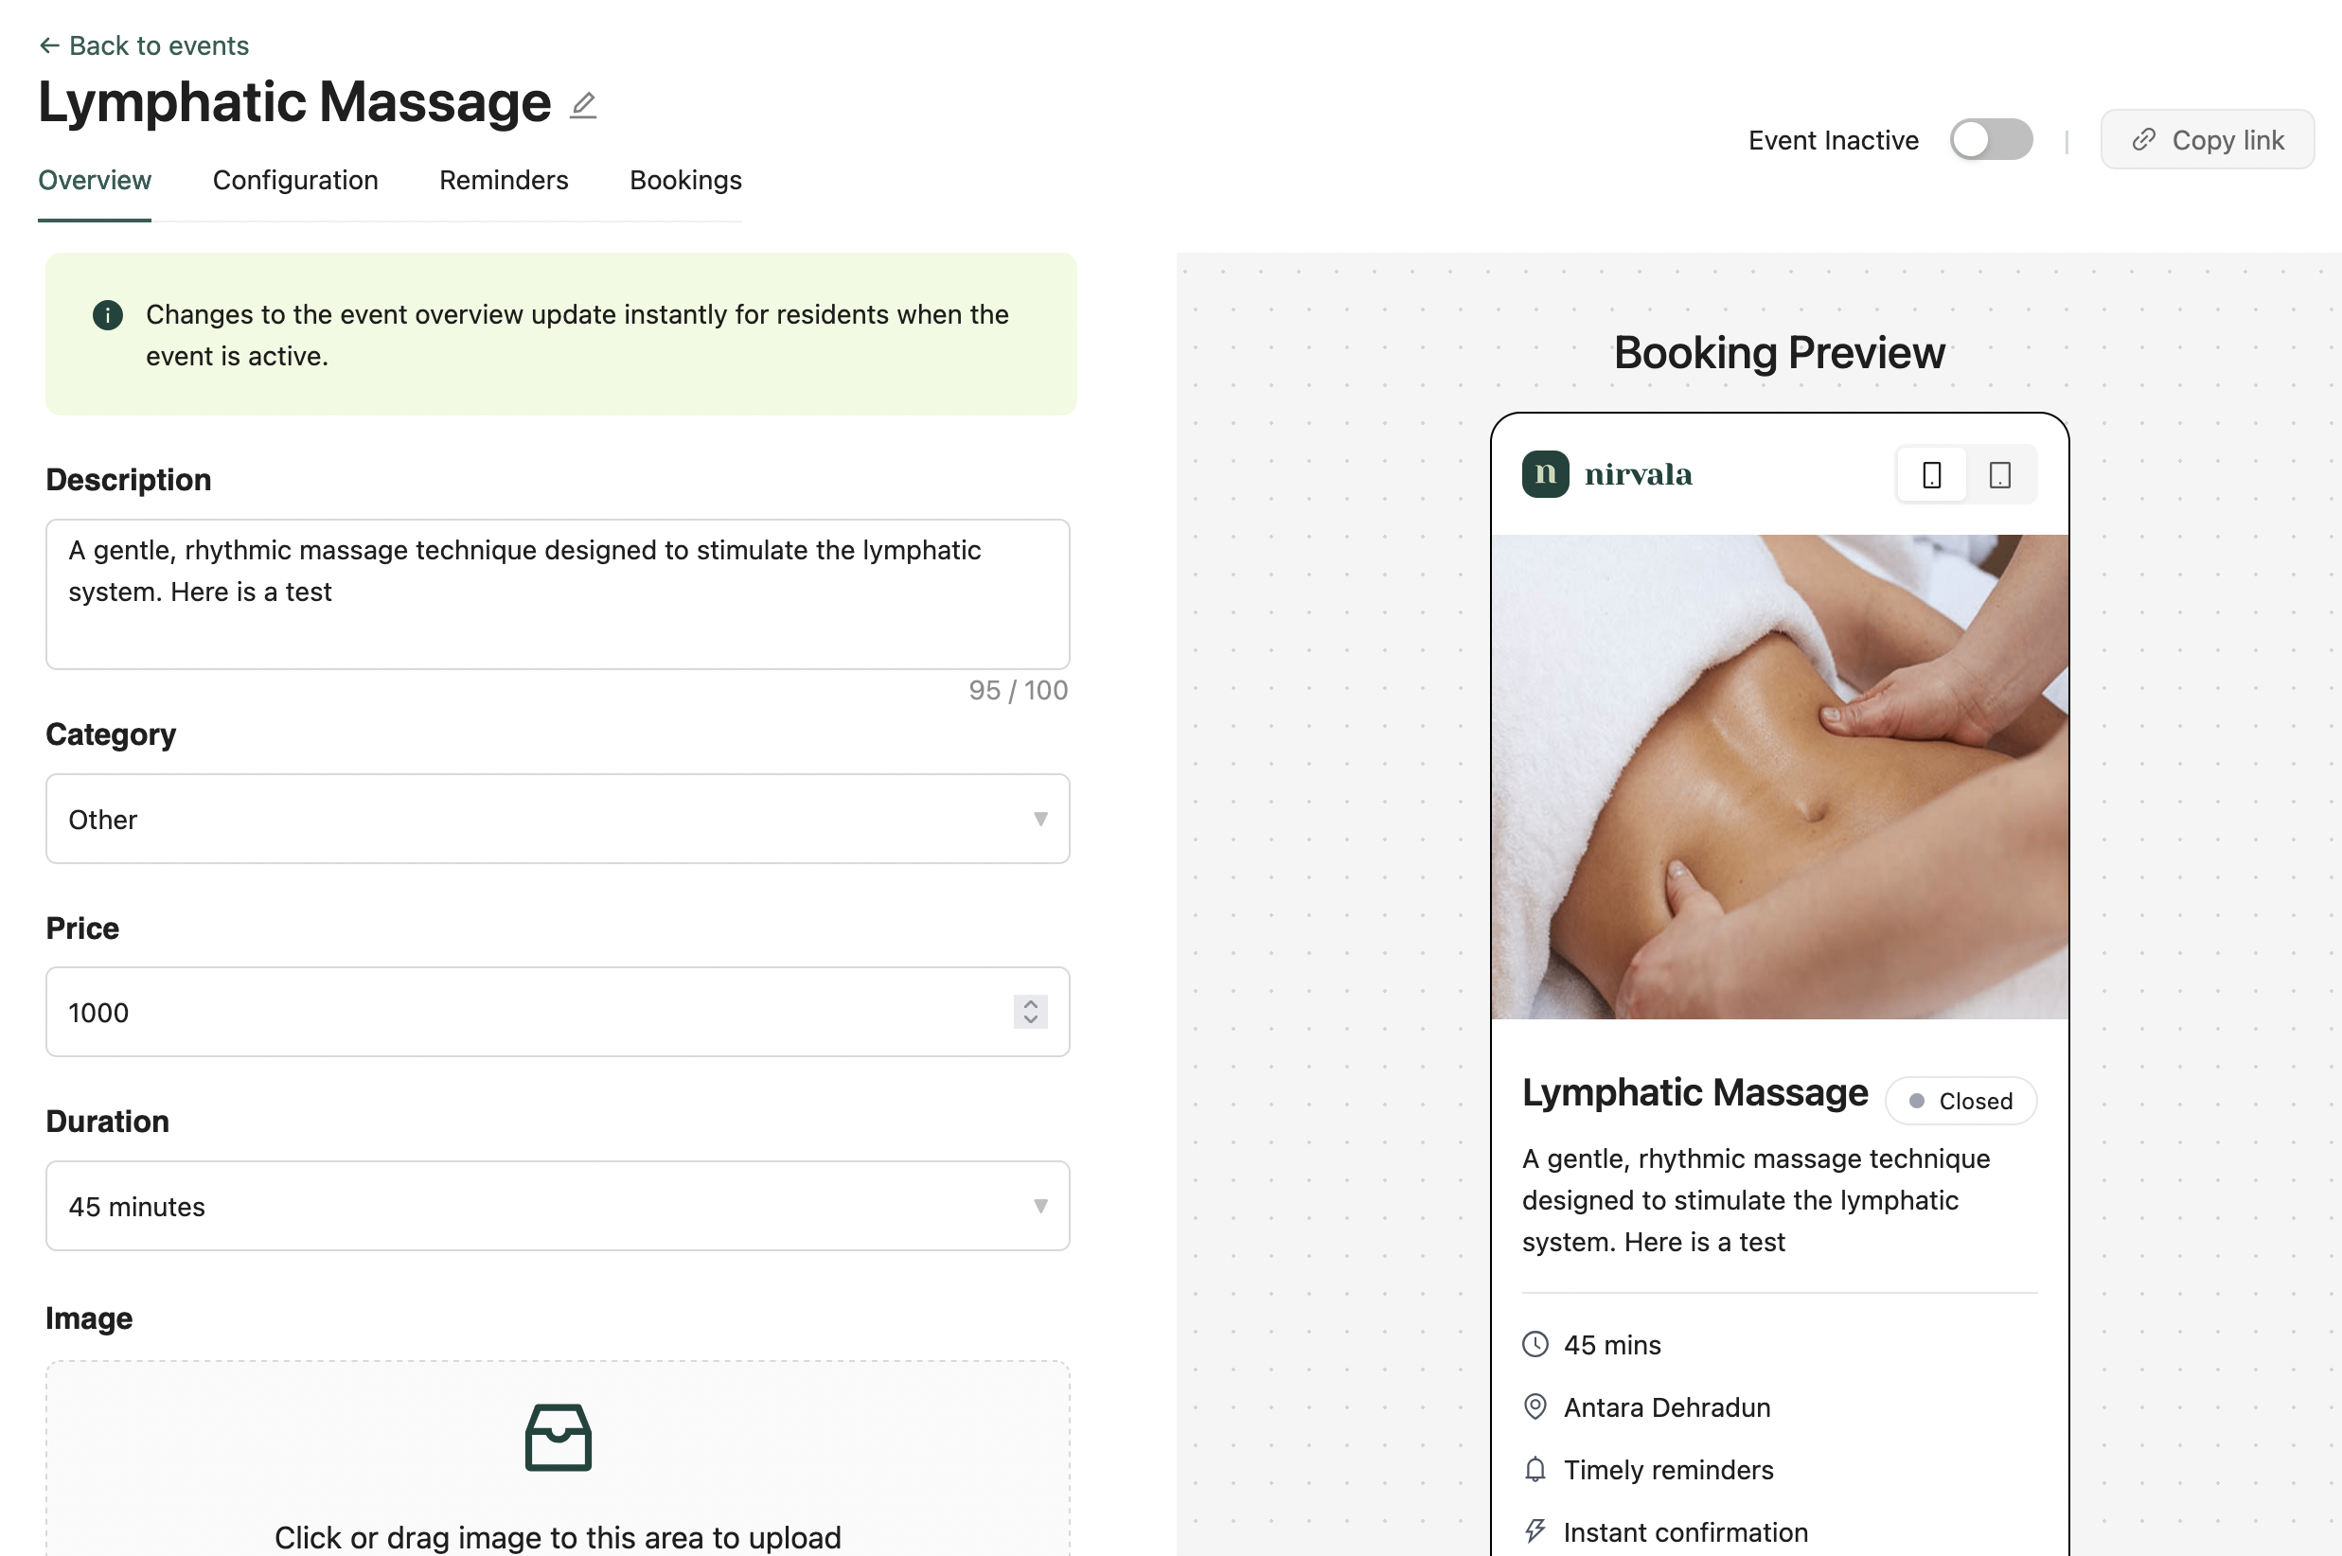Image resolution: width=2342 pixels, height=1556 pixels.
Task: Select mobile phone preview icon
Action: (1931, 475)
